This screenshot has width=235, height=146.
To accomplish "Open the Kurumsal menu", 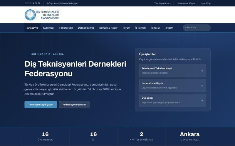I will point(48,28).
